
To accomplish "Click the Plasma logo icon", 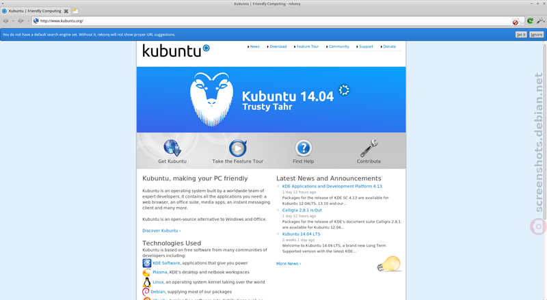I will 147,273.
